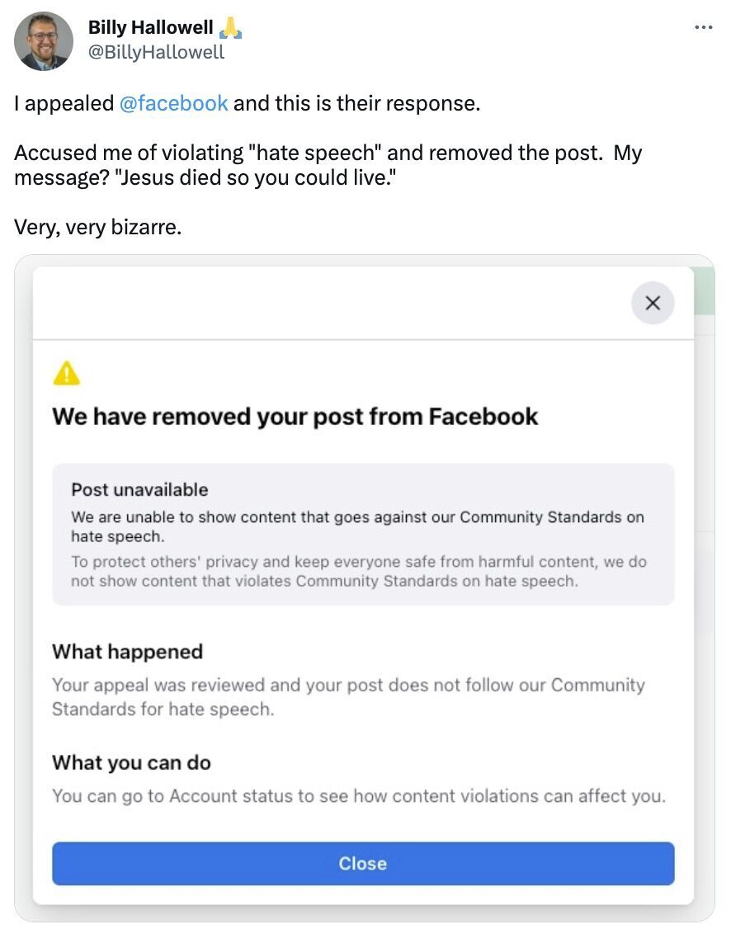The width and height of the screenshot is (731, 929).
Task: Click the 'Post unavailable' info box
Action: pyautogui.click(x=362, y=535)
